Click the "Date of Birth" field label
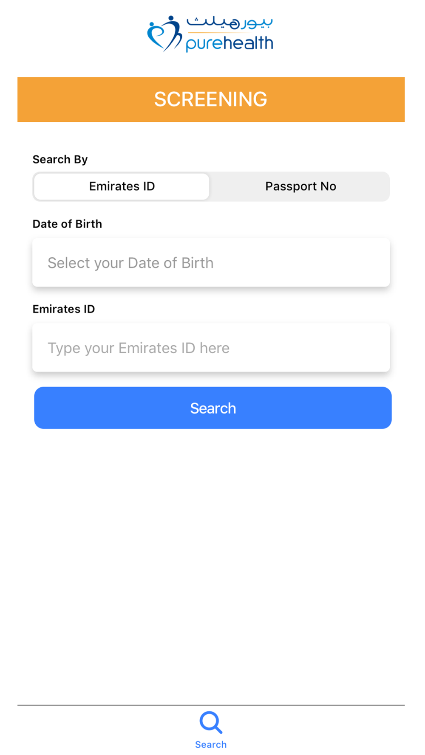The image size is (425, 755). 68,224
